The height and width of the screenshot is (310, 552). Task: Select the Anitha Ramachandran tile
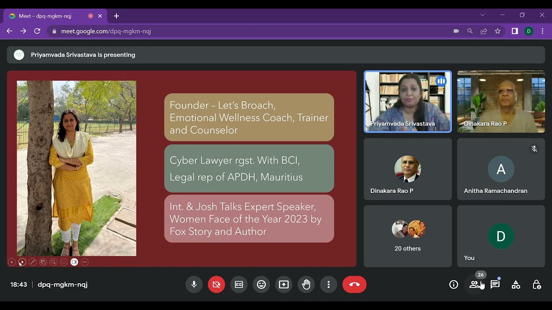coord(501,169)
